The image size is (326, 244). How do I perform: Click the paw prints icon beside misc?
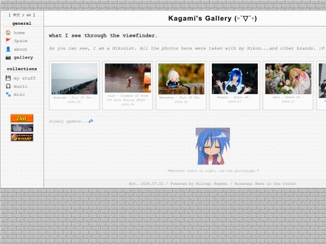point(8,95)
